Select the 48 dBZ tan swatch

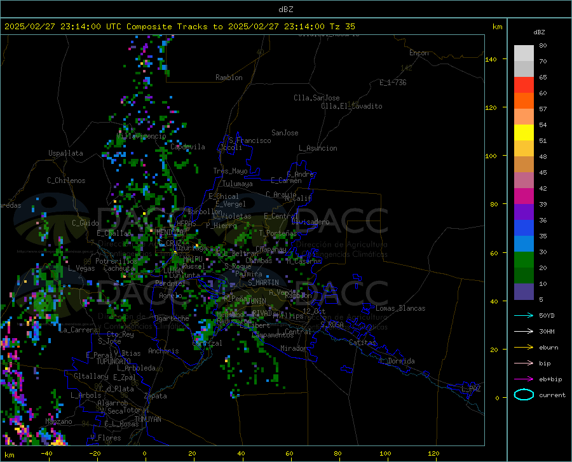coord(524,164)
